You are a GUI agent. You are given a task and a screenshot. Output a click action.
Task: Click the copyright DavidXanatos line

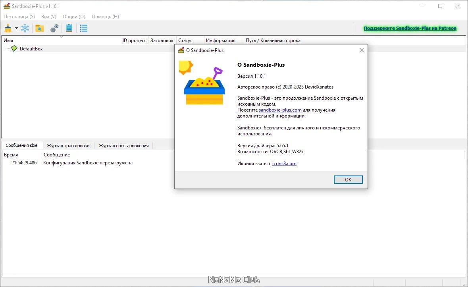(285, 87)
